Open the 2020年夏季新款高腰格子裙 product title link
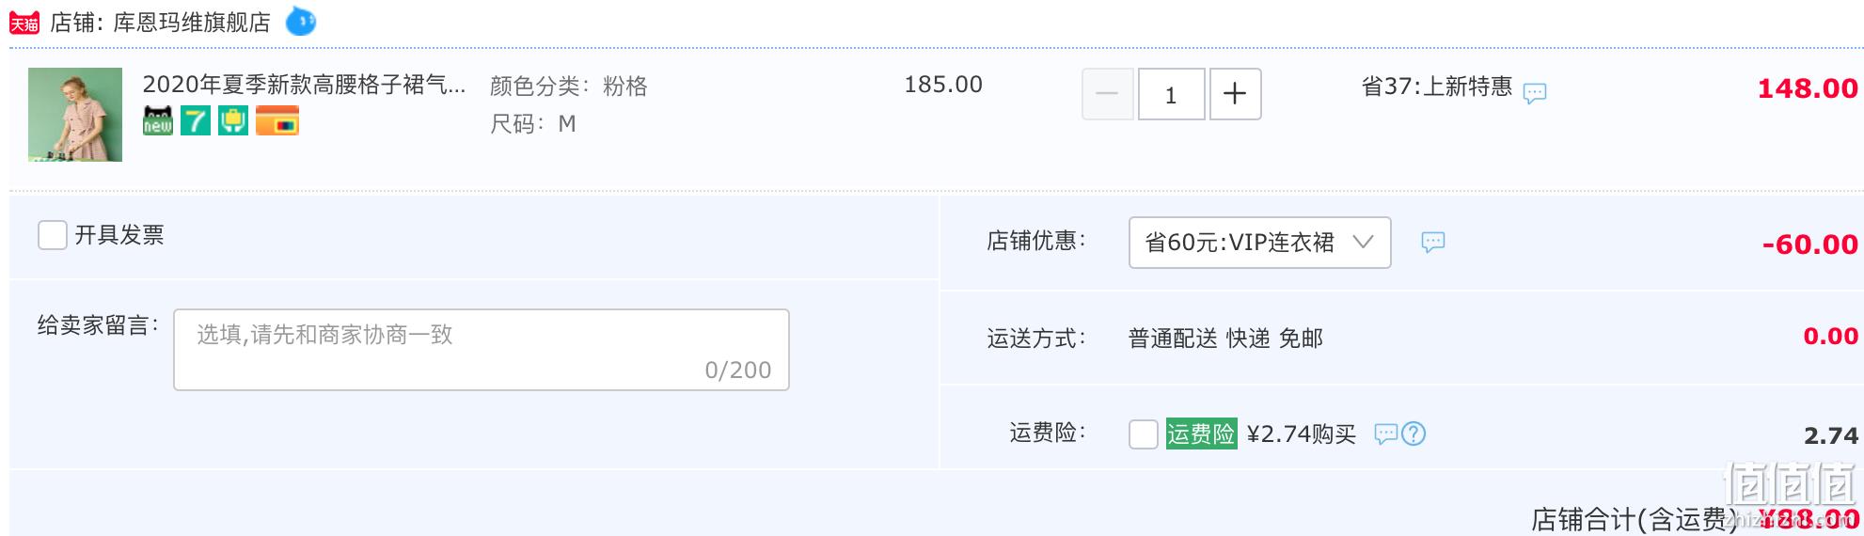1864x536 pixels. (304, 85)
